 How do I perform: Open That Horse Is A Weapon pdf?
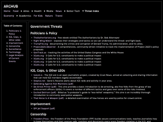pos(49,98)
